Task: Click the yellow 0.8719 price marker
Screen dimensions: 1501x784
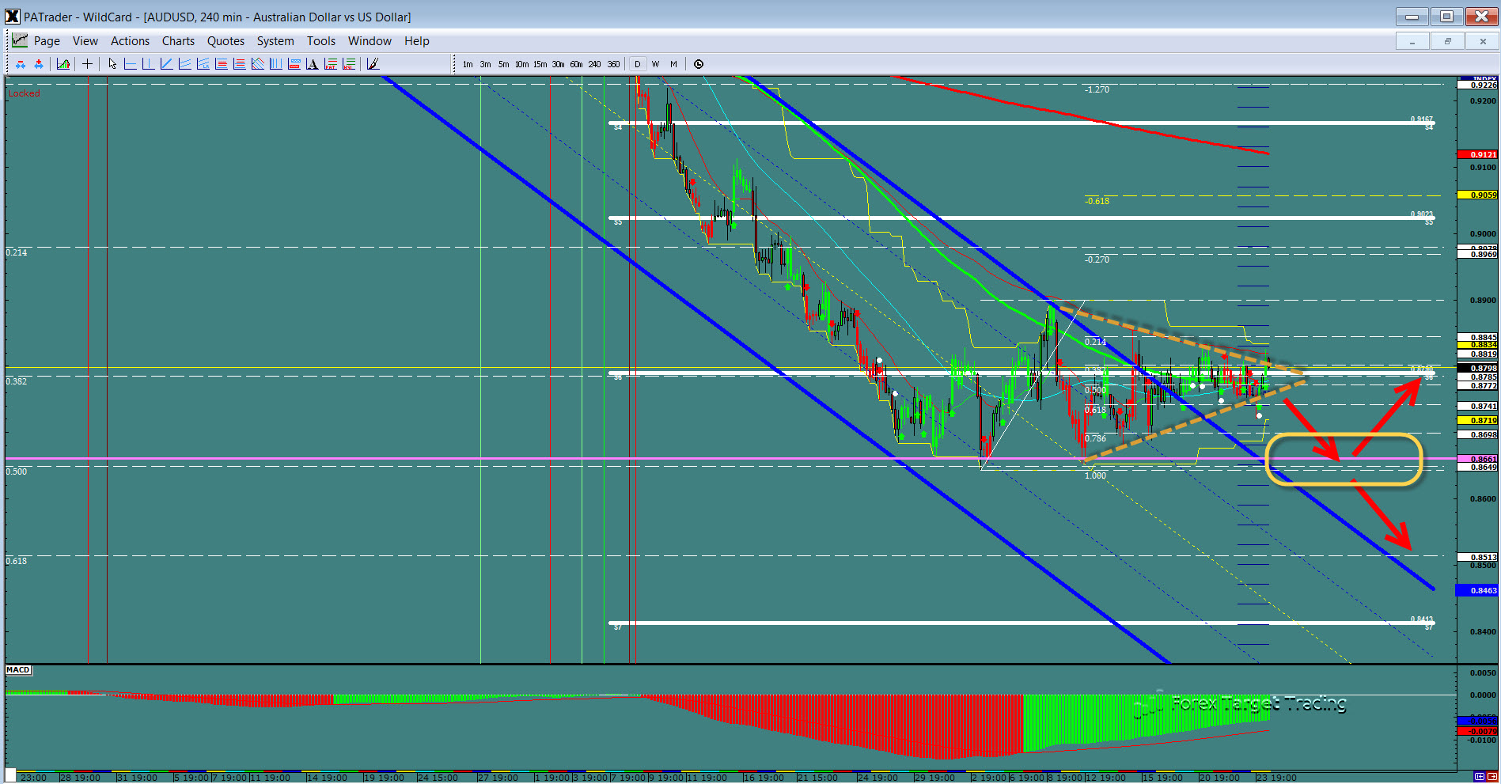Action: click(1477, 420)
